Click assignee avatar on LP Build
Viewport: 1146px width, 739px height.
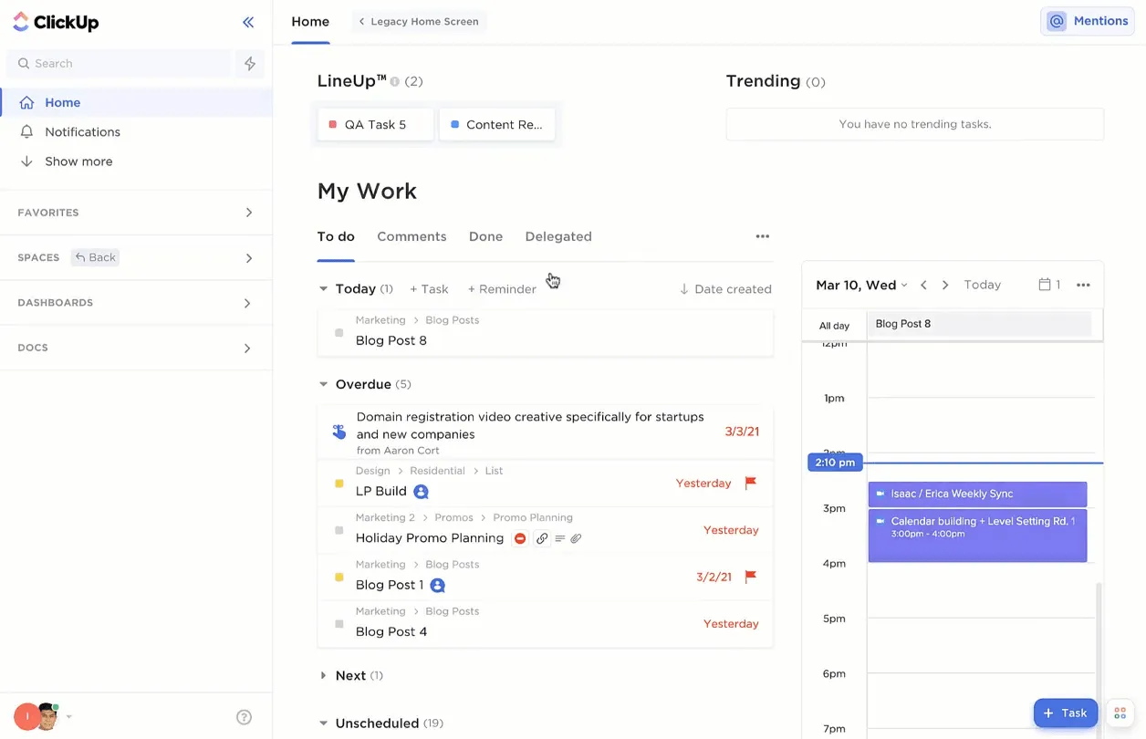tap(421, 491)
